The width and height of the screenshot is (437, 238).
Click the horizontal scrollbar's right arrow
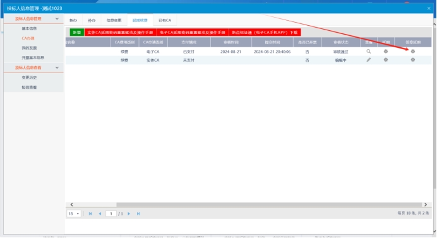[426, 205]
